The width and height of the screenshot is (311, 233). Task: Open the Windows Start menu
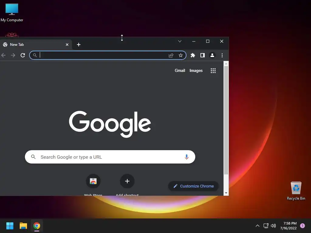point(10,226)
